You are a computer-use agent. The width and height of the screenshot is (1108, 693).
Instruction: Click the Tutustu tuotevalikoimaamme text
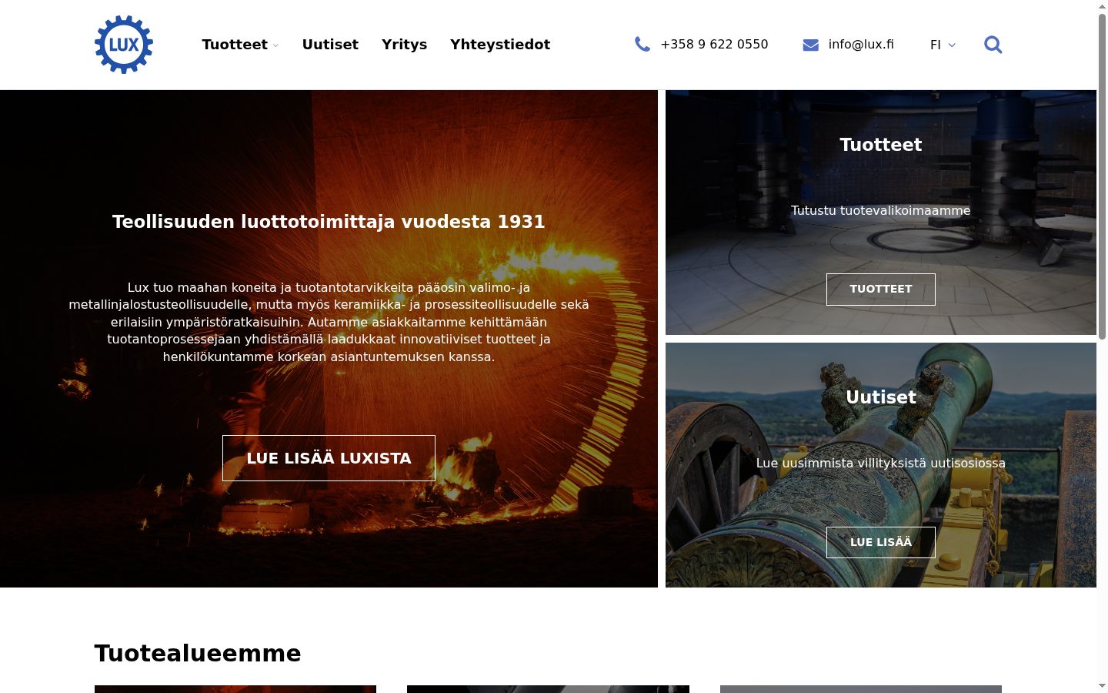(x=881, y=210)
